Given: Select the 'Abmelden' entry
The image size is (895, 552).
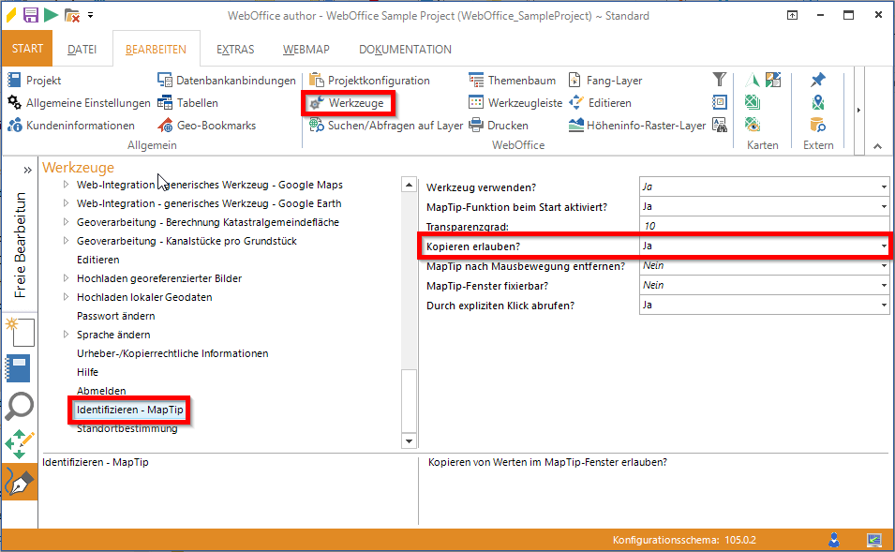Looking at the screenshot, I should 98,391.
